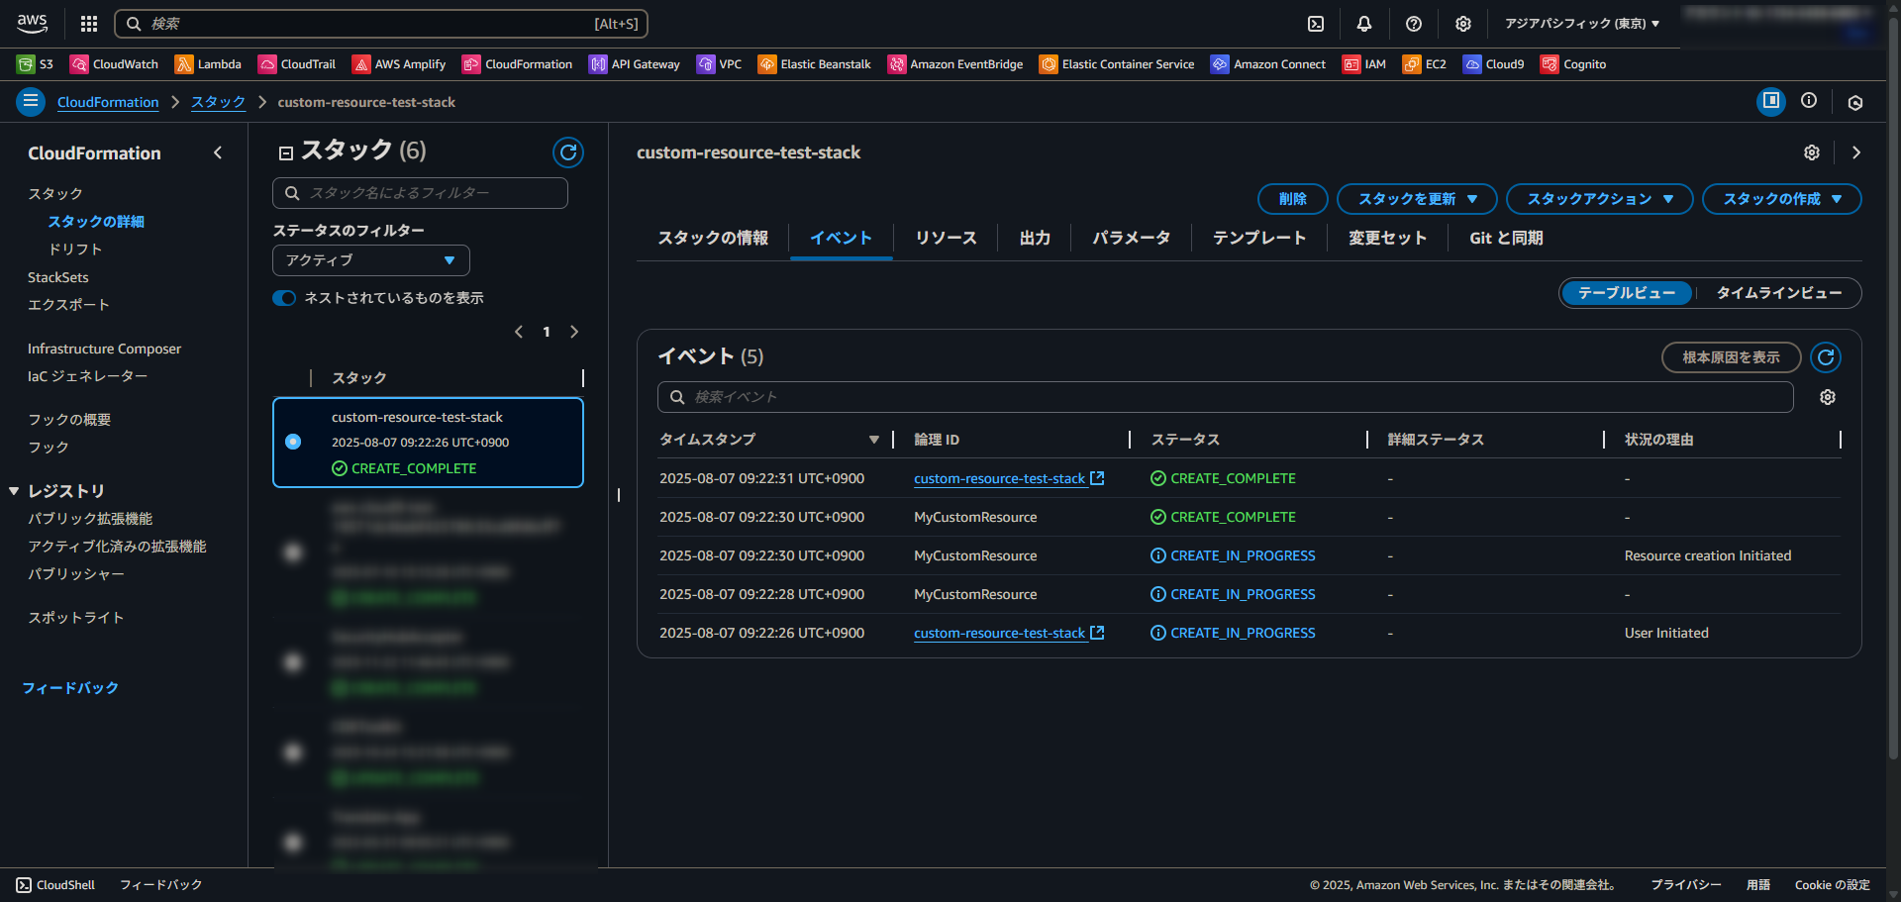Open IAM shortcut in favorites bar

(x=1364, y=64)
